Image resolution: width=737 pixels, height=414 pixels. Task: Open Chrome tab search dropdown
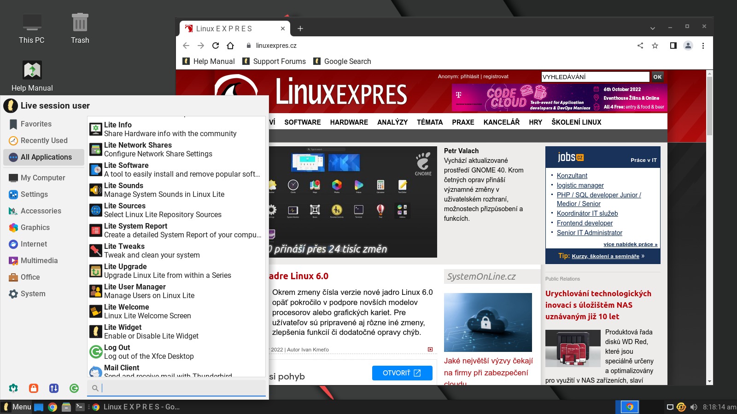(x=653, y=29)
